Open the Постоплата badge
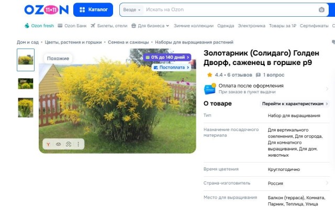 click(x=171, y=68)
